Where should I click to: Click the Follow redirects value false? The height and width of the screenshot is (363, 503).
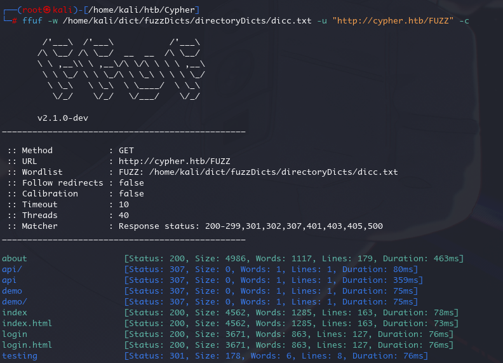[131, 183]
